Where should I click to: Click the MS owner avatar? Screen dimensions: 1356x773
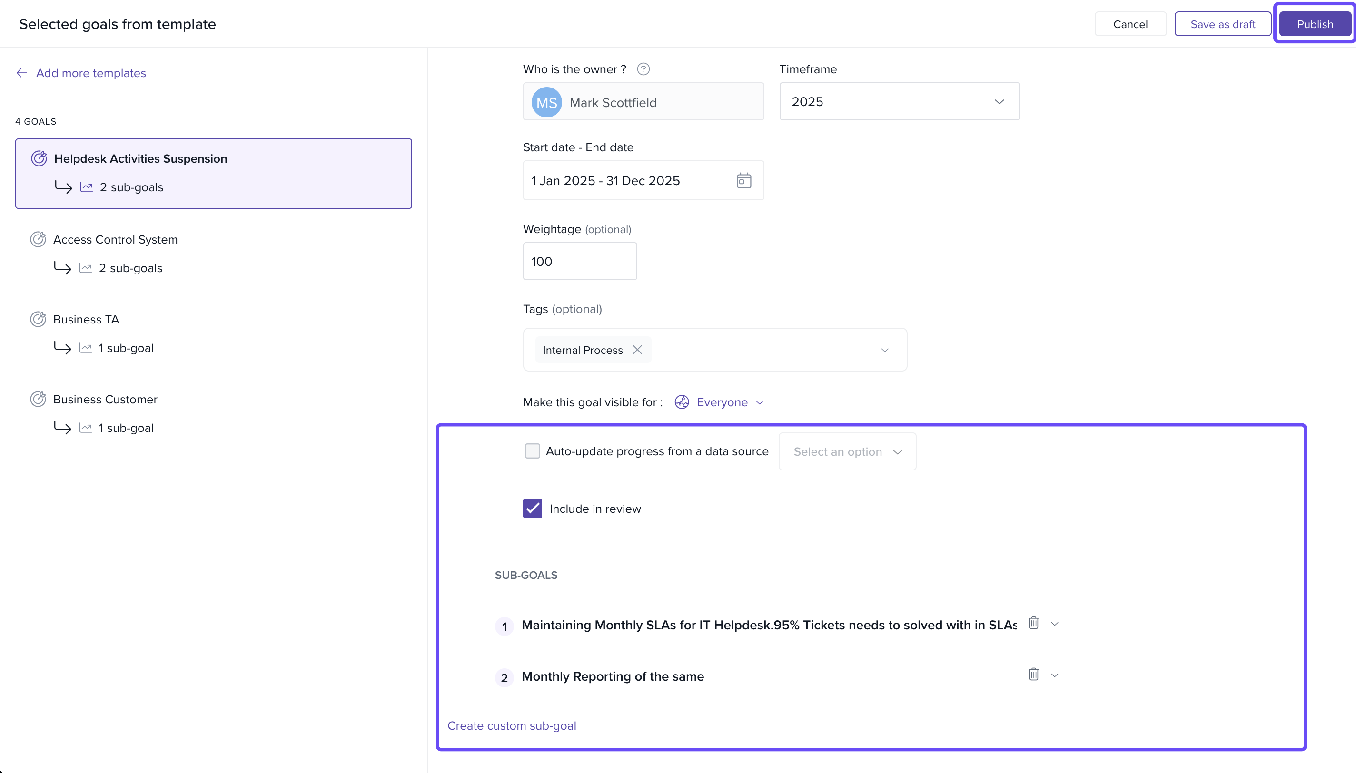pos(546,102)
